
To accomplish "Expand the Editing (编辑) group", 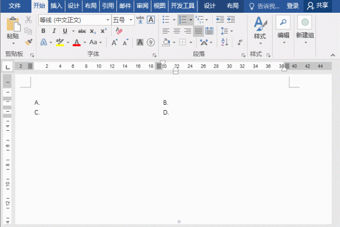I will 283,30.
